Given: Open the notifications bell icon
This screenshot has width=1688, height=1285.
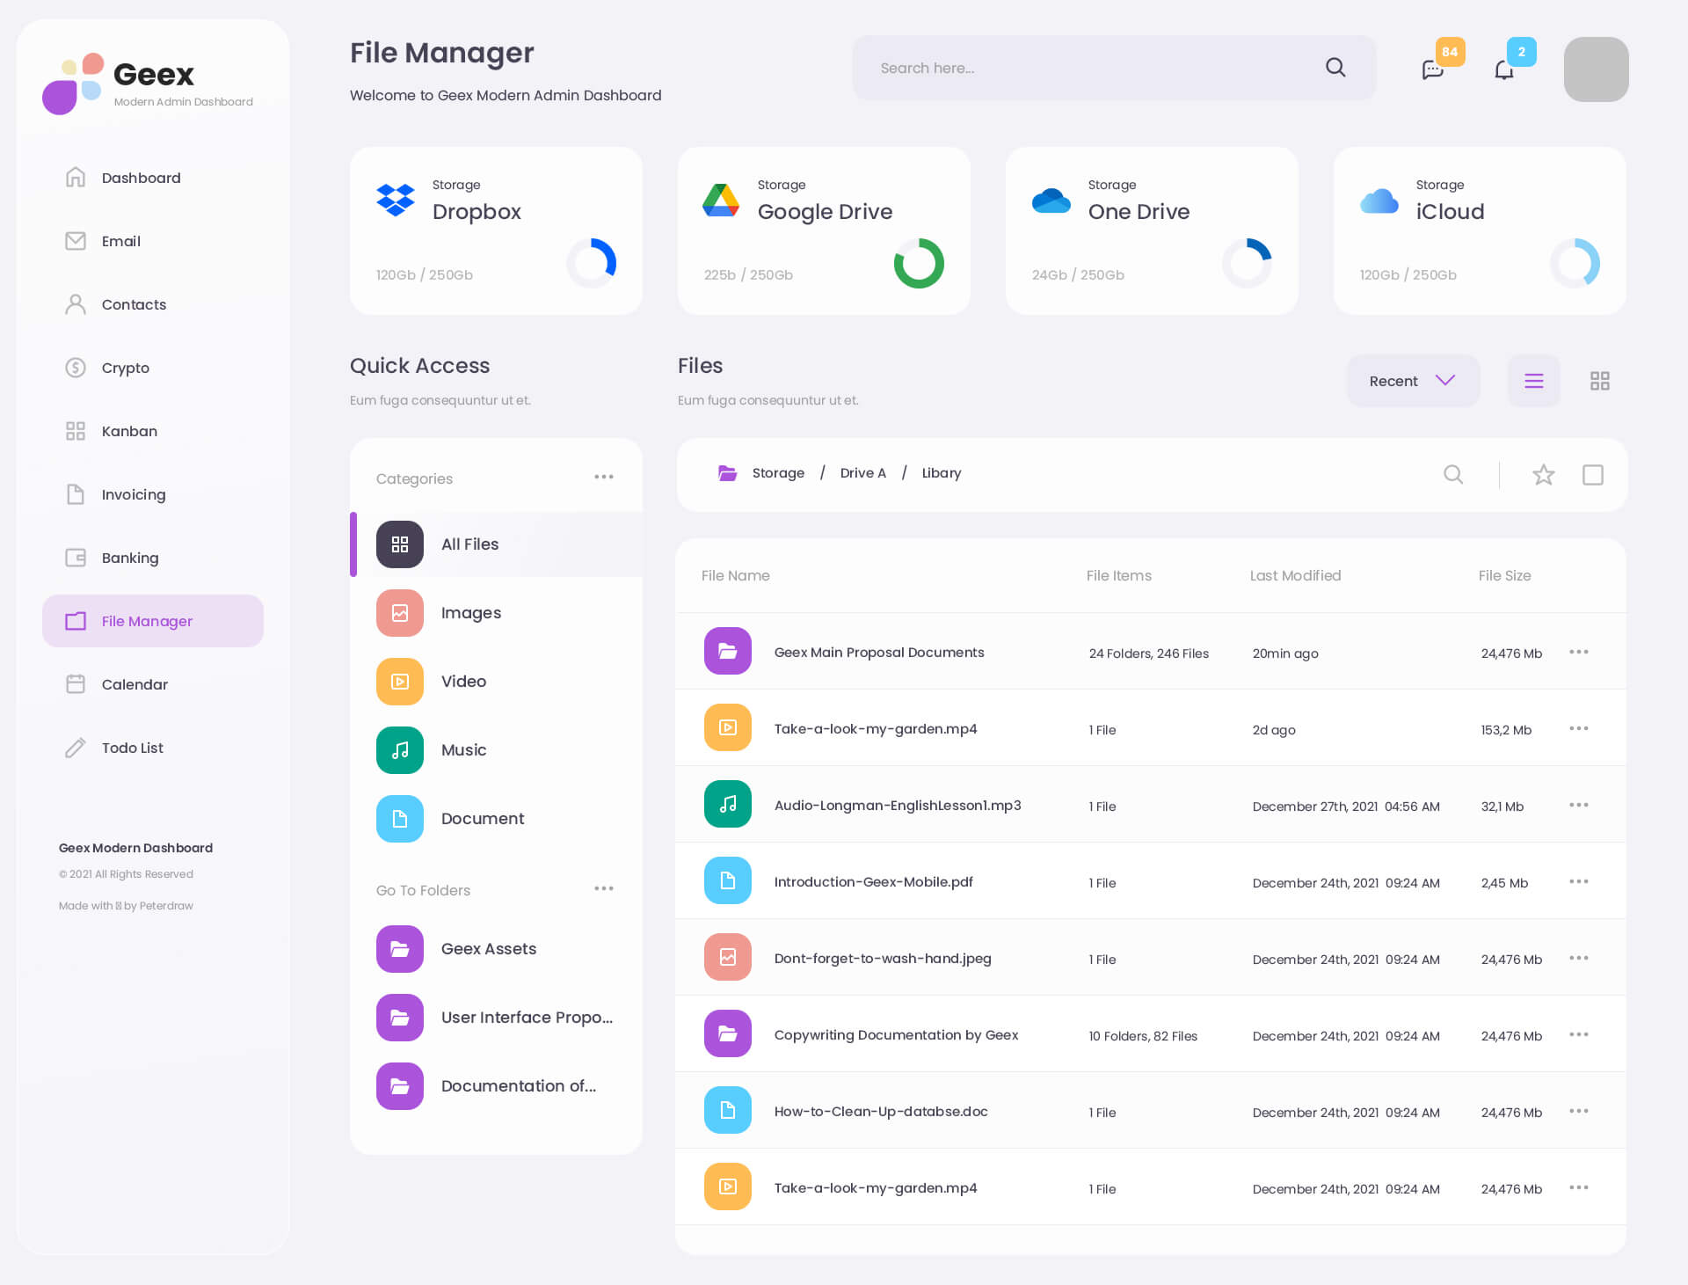Looking at the screenshot, I should (x=1504, y=69).
